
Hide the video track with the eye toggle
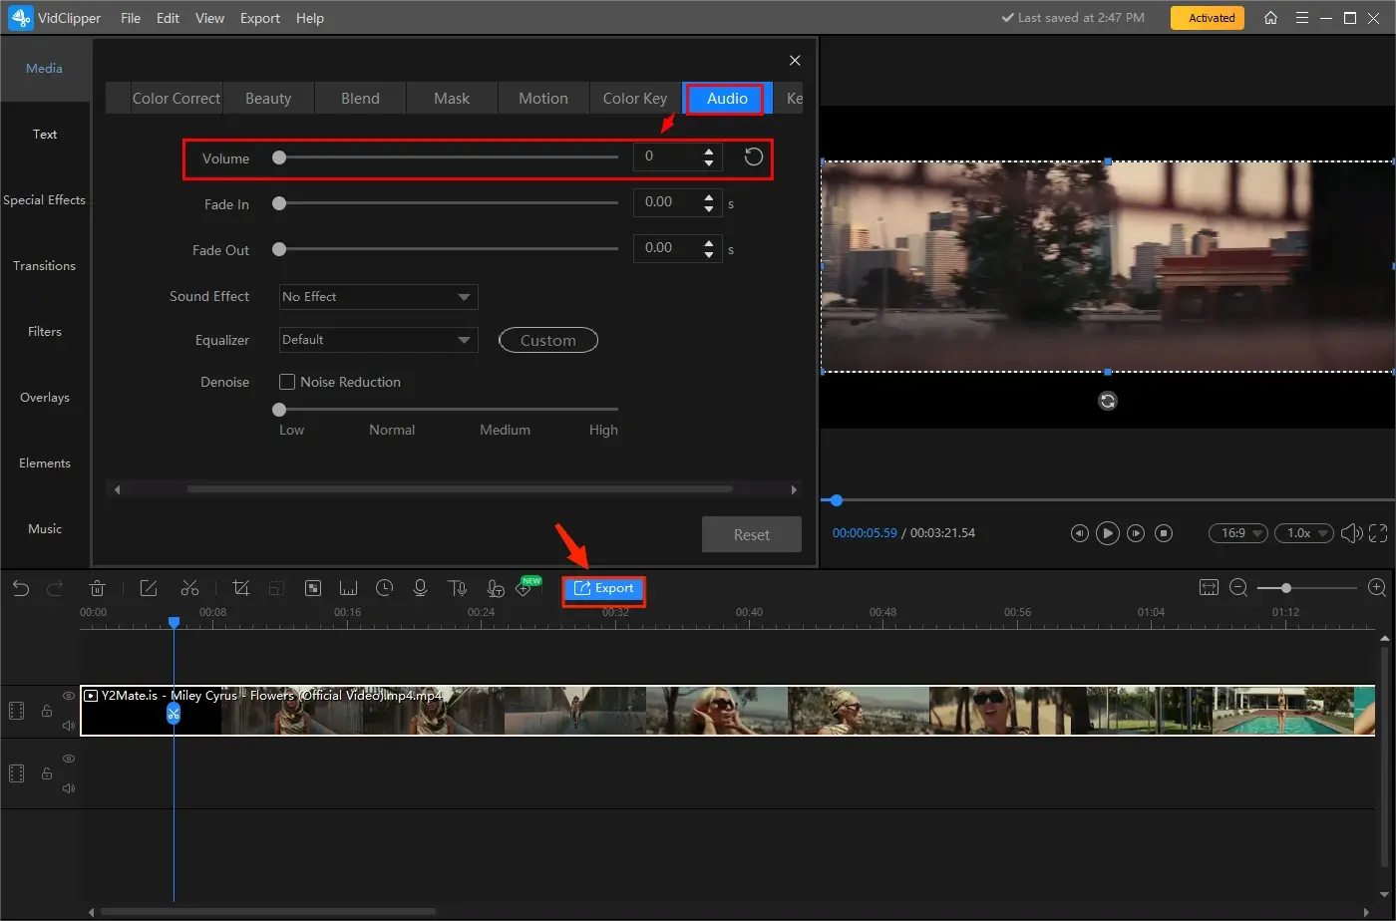click(x=68, y=695)
